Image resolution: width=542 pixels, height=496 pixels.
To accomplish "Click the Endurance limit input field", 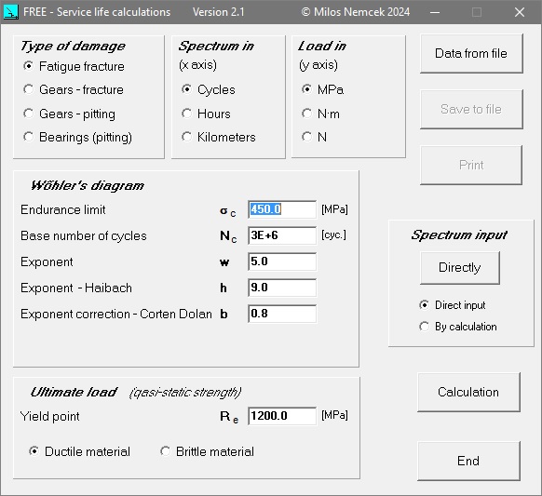I will (282, 209).
